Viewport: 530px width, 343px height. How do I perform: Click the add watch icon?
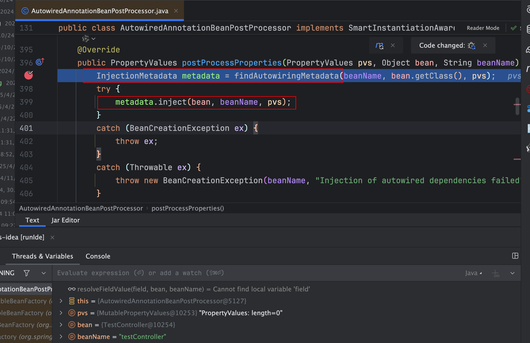(x=496, y=273)
